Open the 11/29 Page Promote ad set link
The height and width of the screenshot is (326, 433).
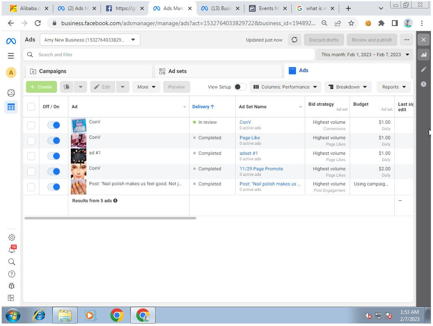261,169
